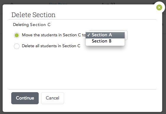This screenshot has width=166, height=114.
Task: Choose Section B in the dropdown list
Action: coord(105,41)
